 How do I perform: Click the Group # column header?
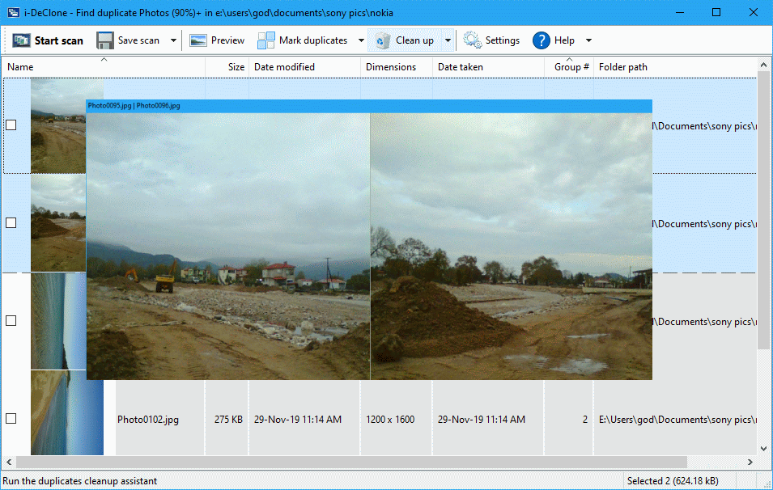click(571, 67)
